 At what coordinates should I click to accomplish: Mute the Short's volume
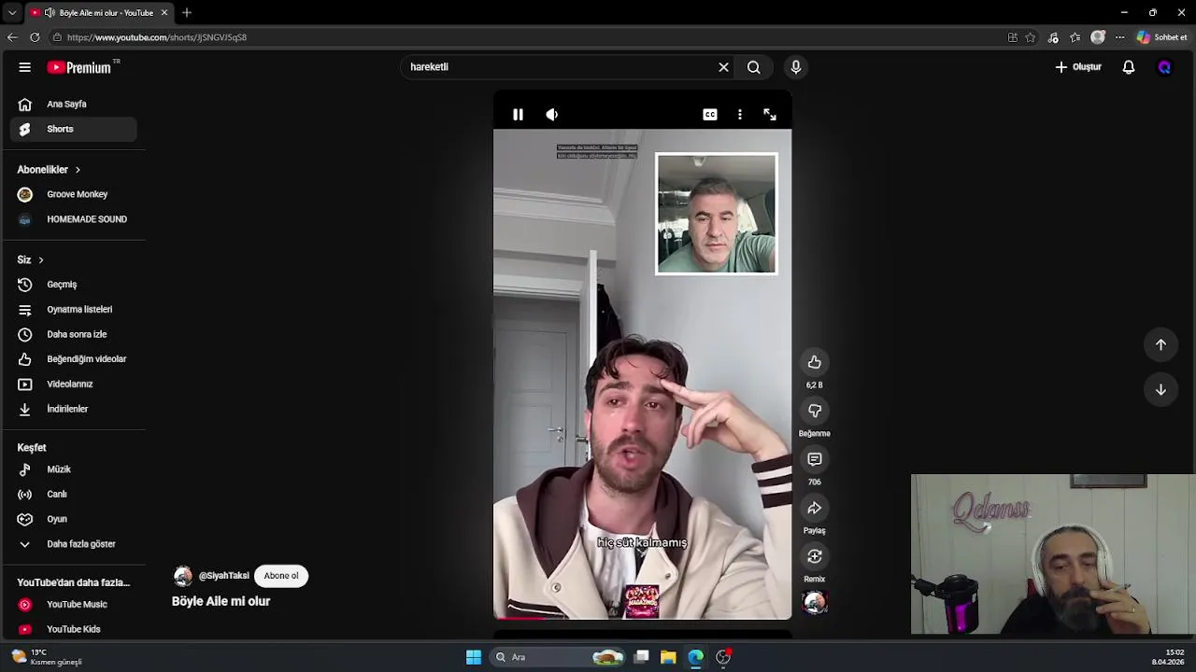pos(552,115)
